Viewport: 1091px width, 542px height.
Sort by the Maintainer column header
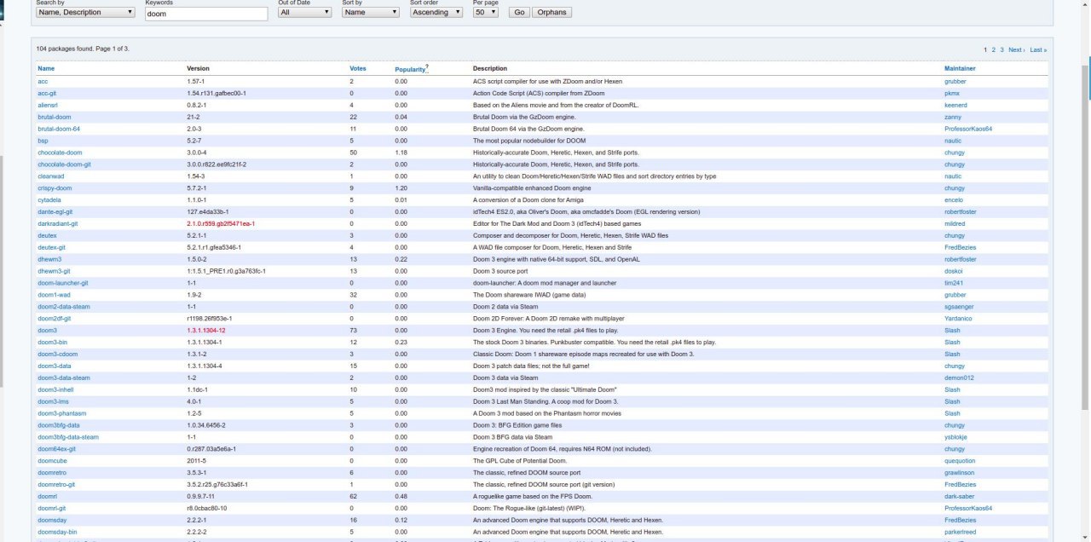[x=960, y=68]
